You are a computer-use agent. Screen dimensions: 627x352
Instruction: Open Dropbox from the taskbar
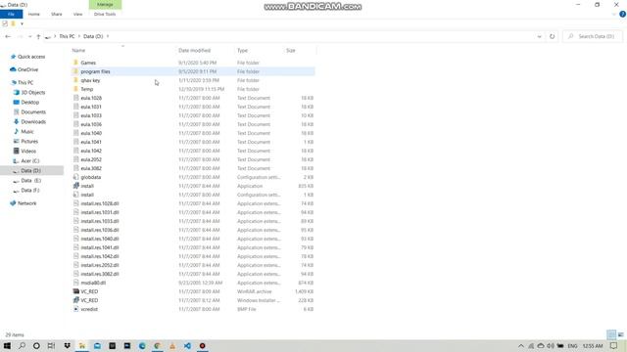pyautogui.click(x=67, y=345)
